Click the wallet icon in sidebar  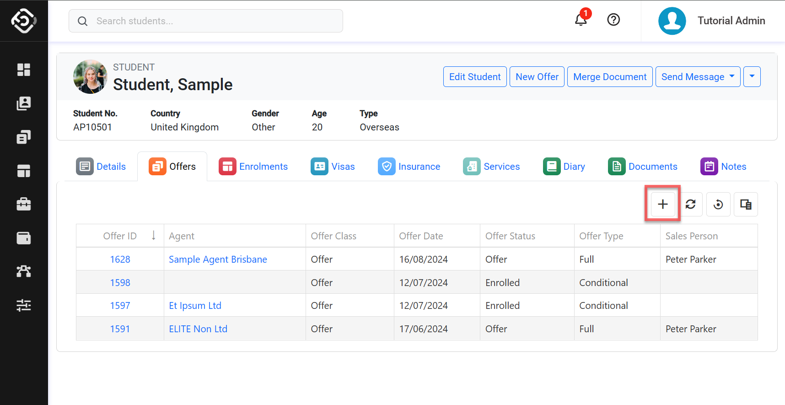pyautogui.click(x=24, y=238)
